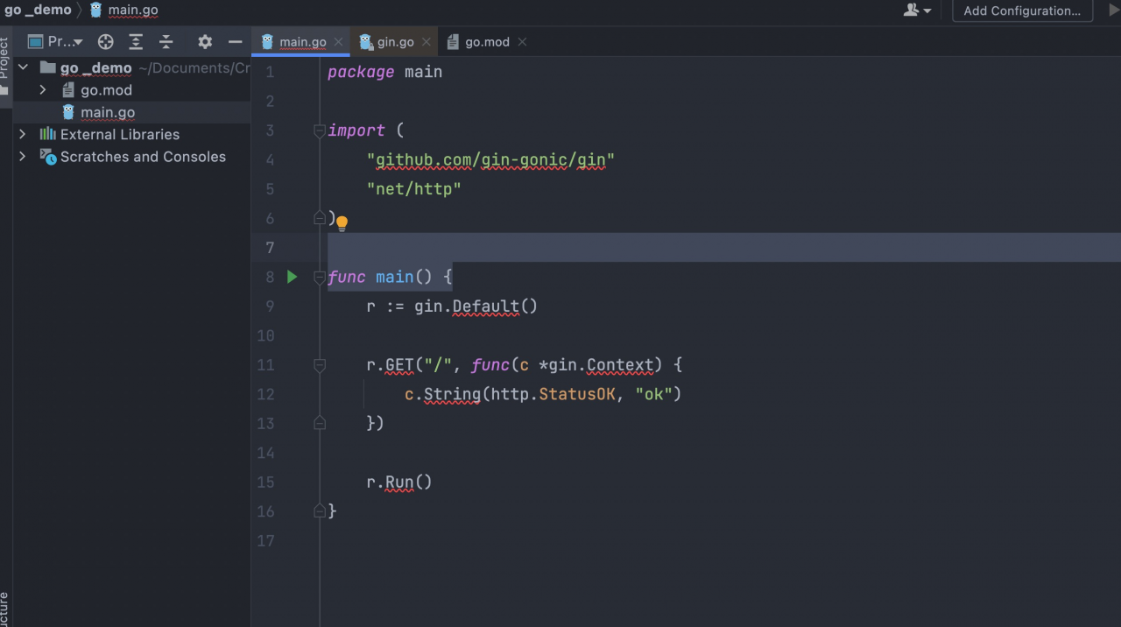Fold the import block at line 3
Screen dimensions: 1121x627
[320, 130]
